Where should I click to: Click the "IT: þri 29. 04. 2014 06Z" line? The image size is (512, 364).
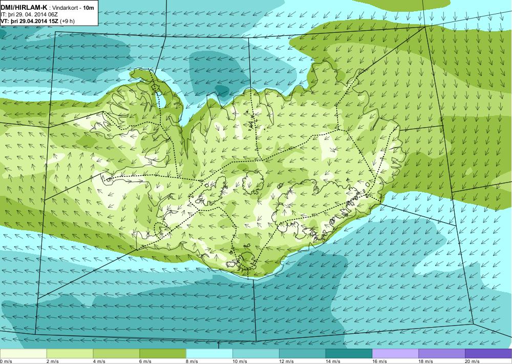pyautogui.click(x=29, y=14)
